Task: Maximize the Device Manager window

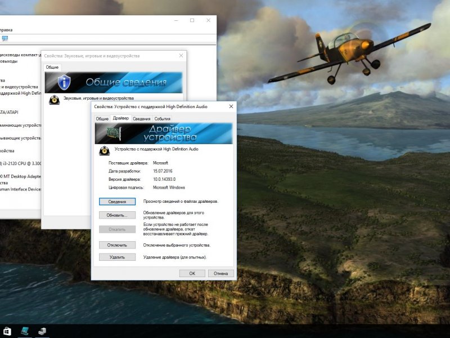Action: pos(192,20)
